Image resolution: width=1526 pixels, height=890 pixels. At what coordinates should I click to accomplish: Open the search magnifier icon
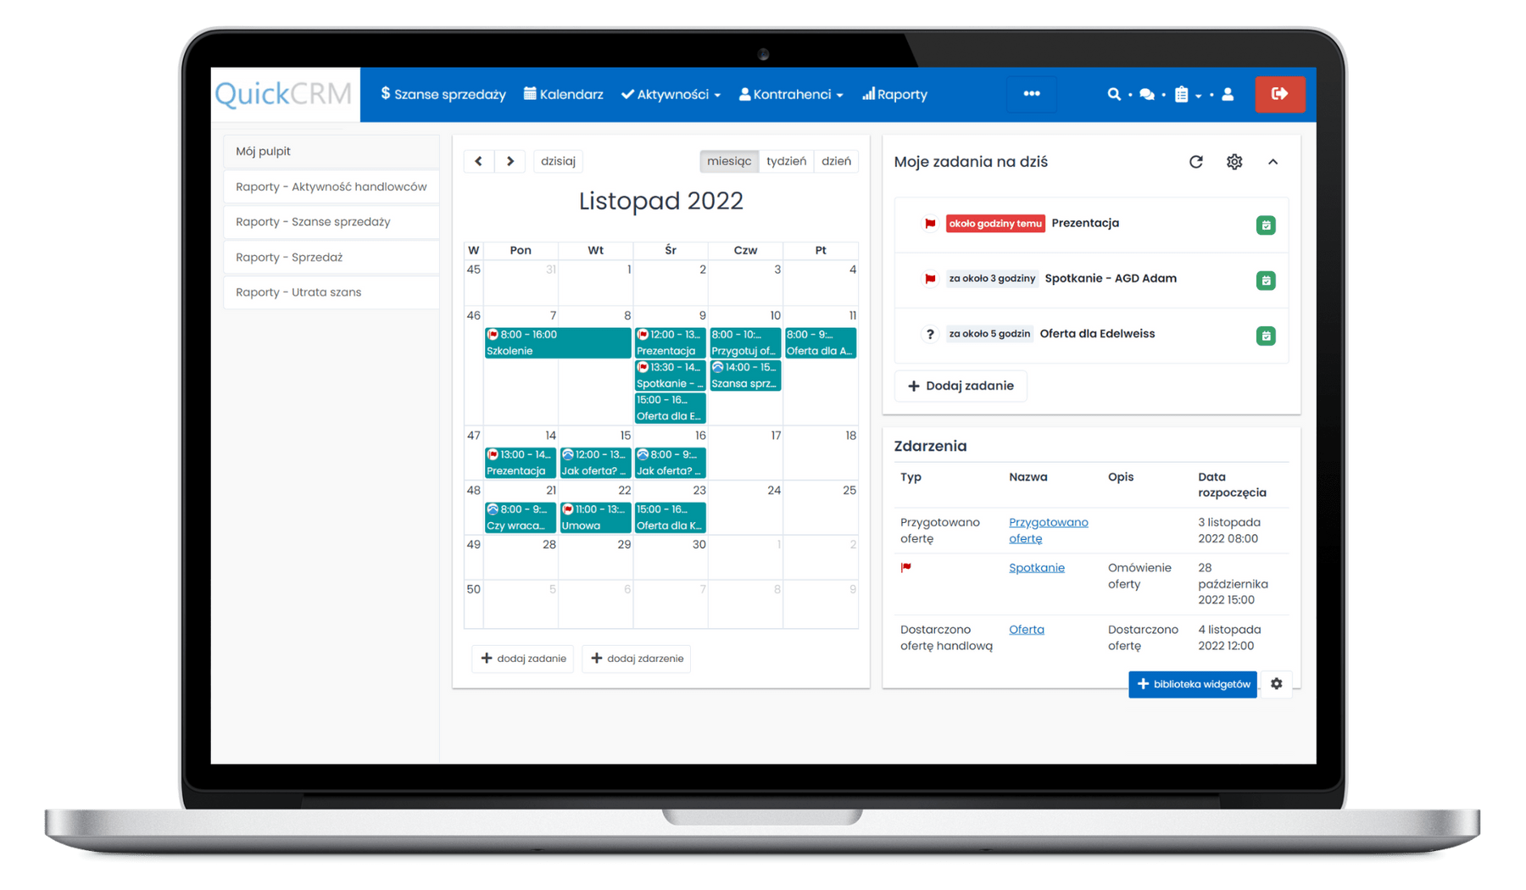coord(1114,94)
